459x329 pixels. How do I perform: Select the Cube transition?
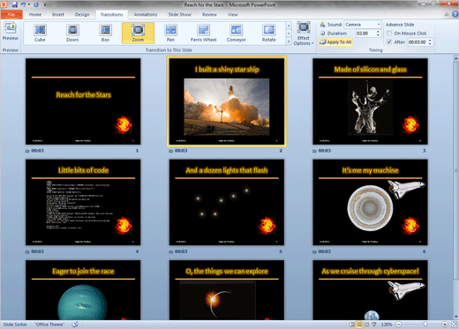point(40,34)
